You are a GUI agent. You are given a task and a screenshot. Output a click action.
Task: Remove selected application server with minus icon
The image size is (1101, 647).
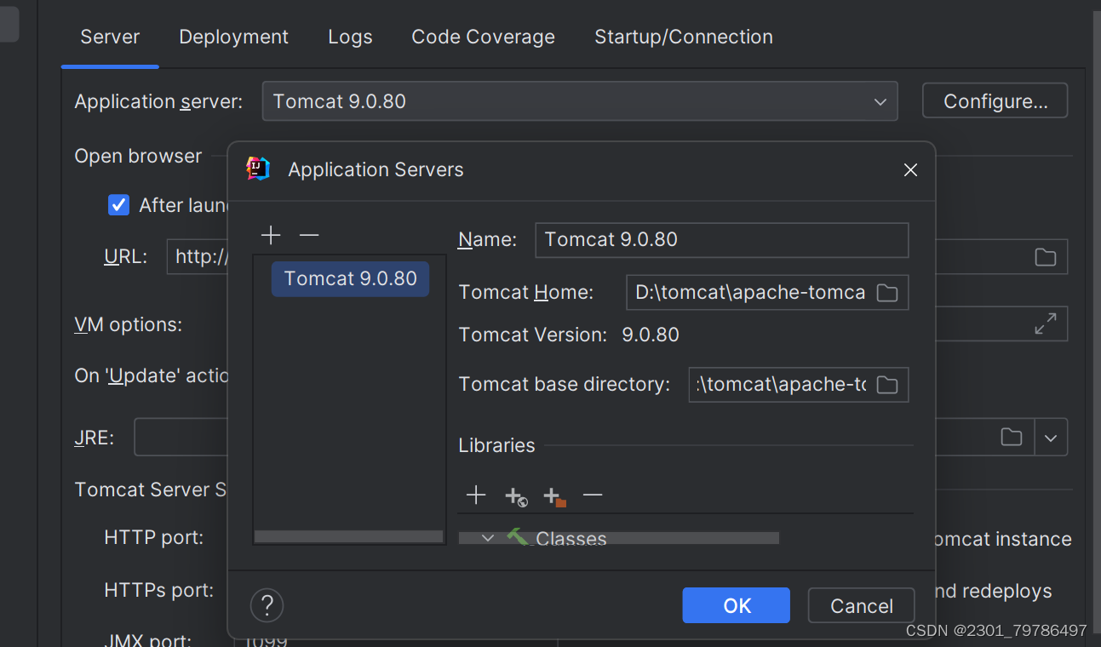coord(309,235)
